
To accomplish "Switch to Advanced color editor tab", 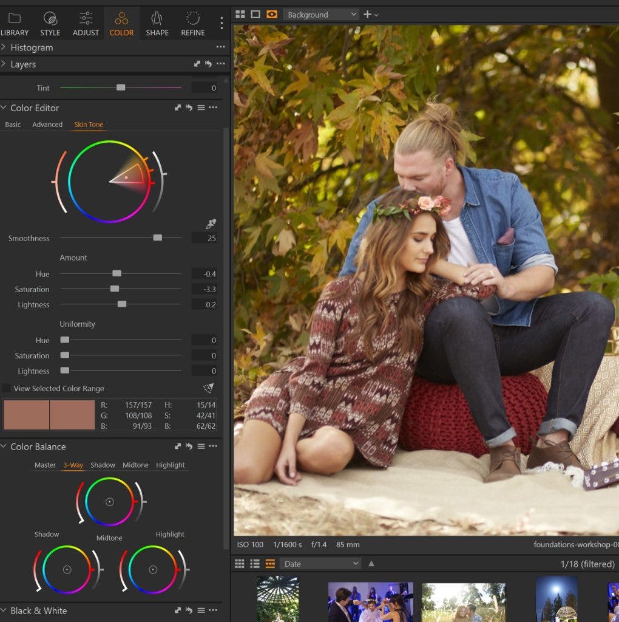I will pyautogui.click(x=47, y=125).
